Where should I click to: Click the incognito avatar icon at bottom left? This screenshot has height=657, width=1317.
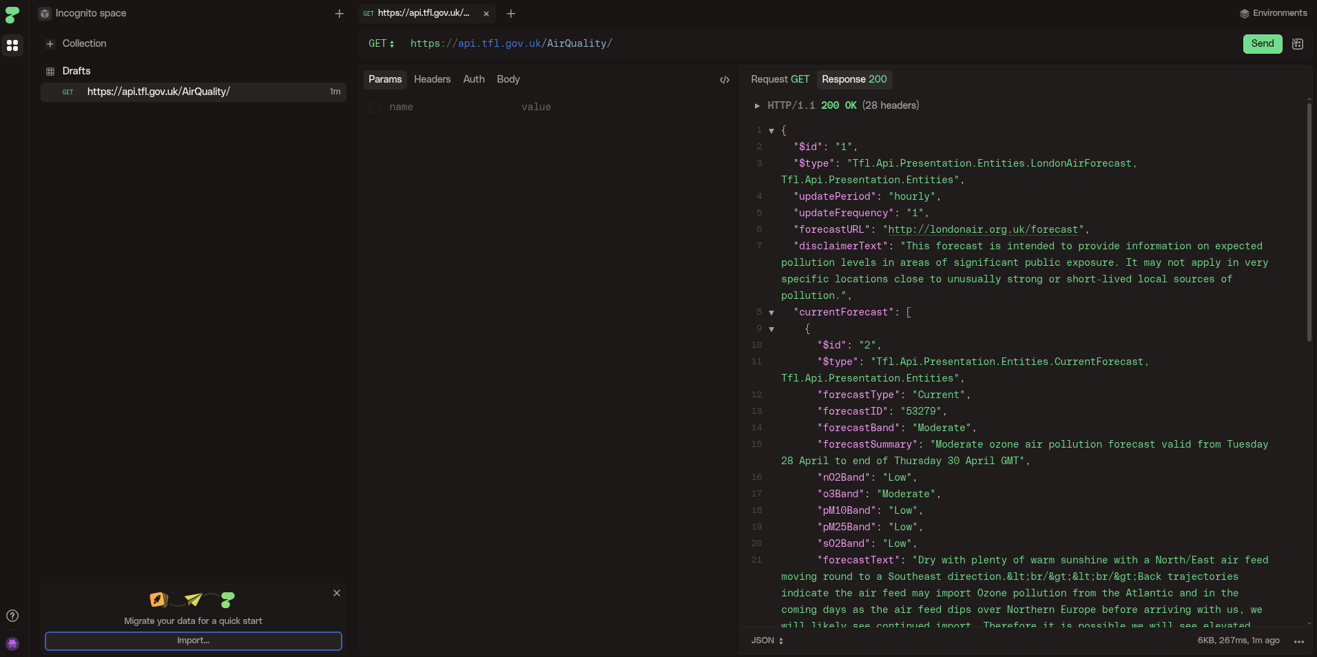pyautogui.click(x=12, y=644)
